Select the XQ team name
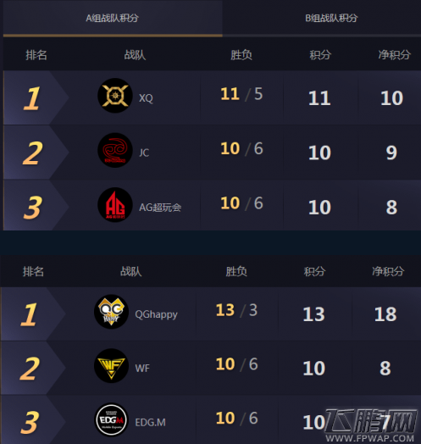This screenshot has height=444, width=421. [x=146, y=98]
